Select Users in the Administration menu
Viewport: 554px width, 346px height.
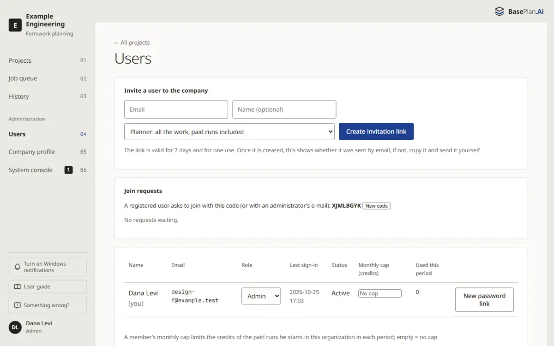tap(48, 134)
